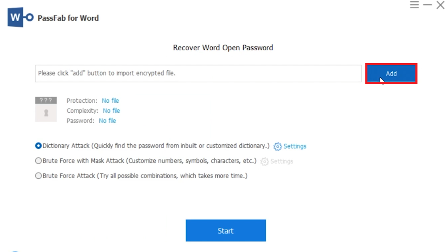Click the Protection 'No file' value

[x=111, y=101]
